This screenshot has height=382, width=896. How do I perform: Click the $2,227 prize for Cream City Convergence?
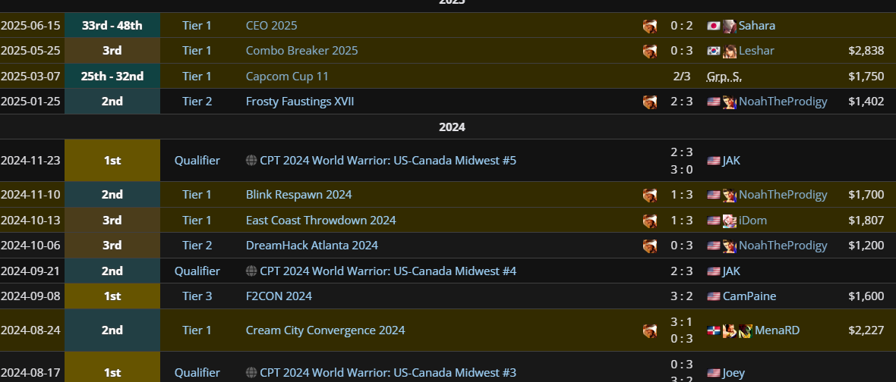[x=866, y=330]
